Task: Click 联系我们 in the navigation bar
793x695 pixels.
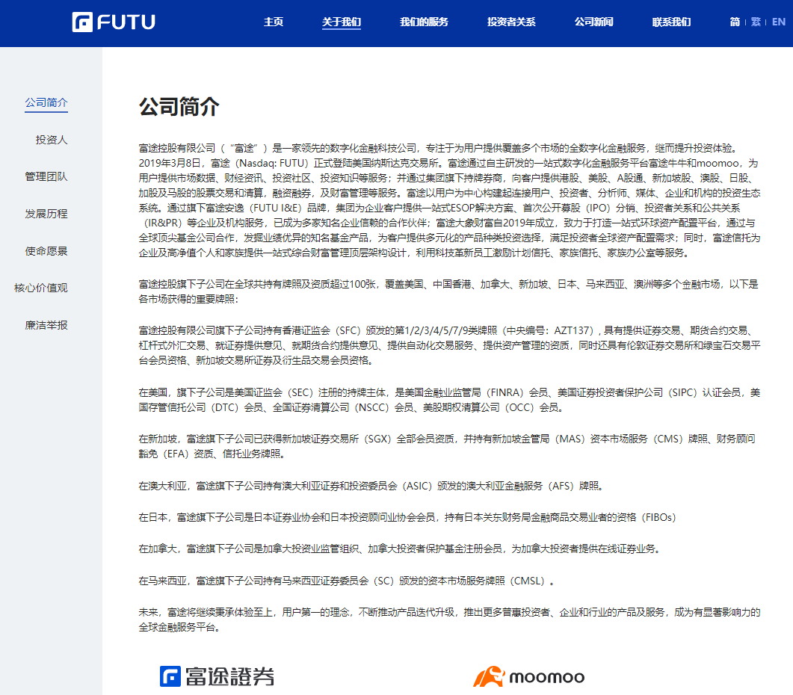Action: tap(670, 22)
